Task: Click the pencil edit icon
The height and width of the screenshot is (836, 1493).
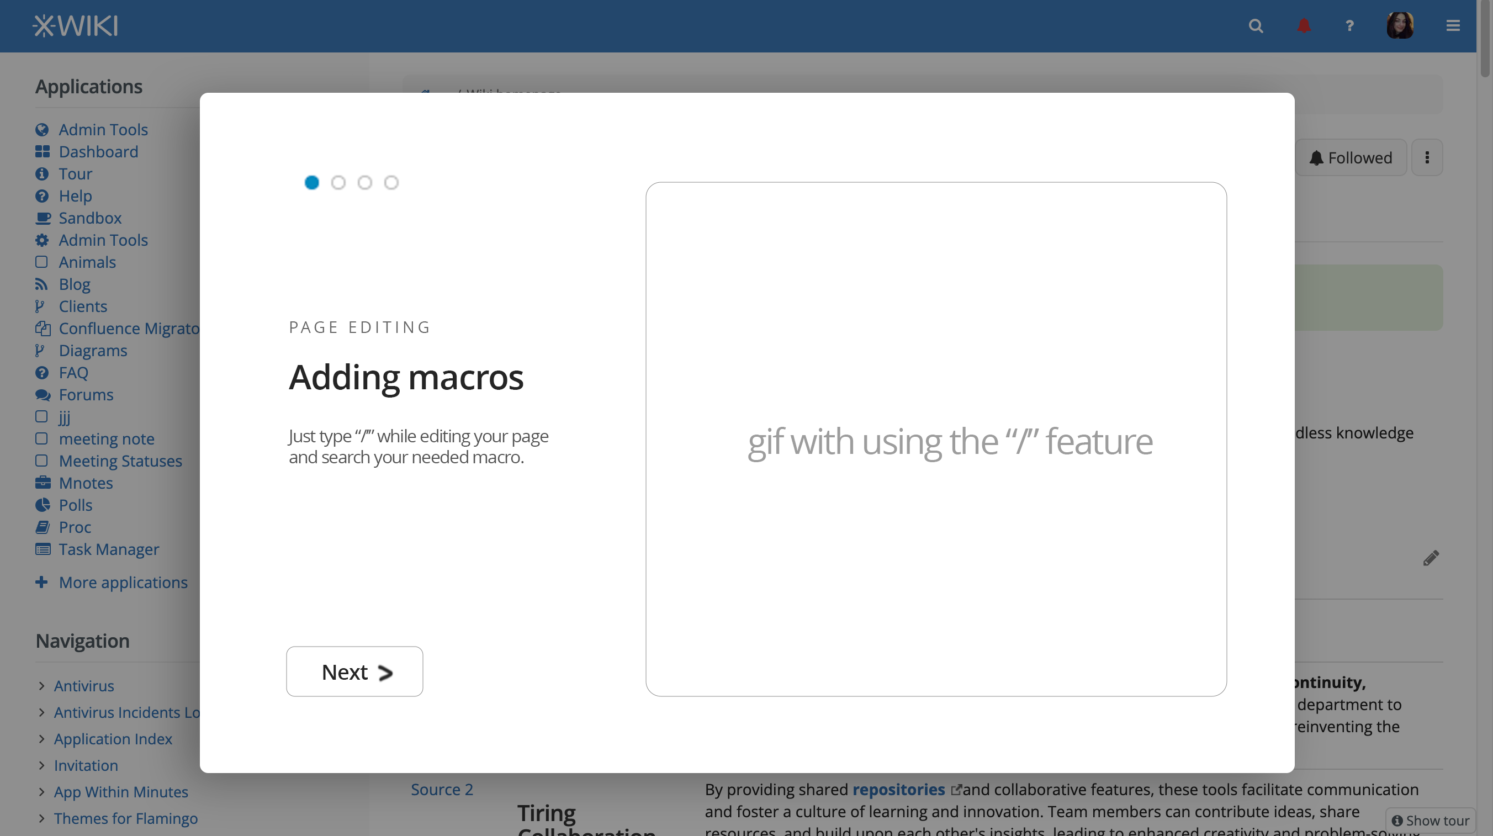Action: (x=1431, y=558)
